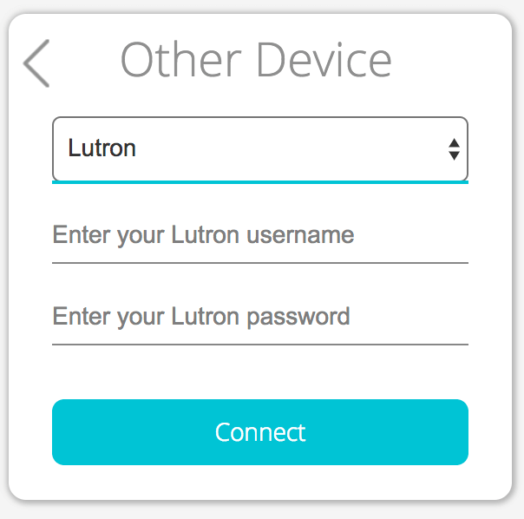This screenshot has height=519, width=524.
Task: Click the 'Other Device' heading
Action: pyautogui.click(x=256, y=60)
